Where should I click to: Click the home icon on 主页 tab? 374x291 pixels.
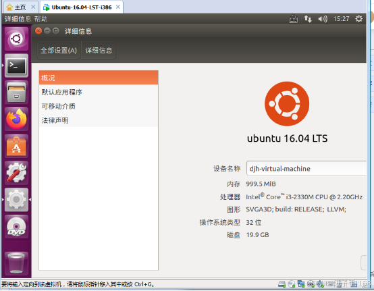9,7
